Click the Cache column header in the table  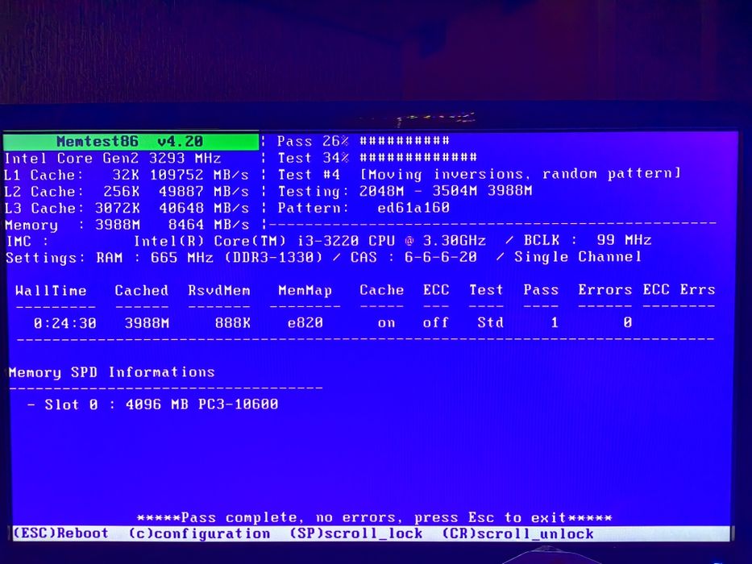point(382,290)
